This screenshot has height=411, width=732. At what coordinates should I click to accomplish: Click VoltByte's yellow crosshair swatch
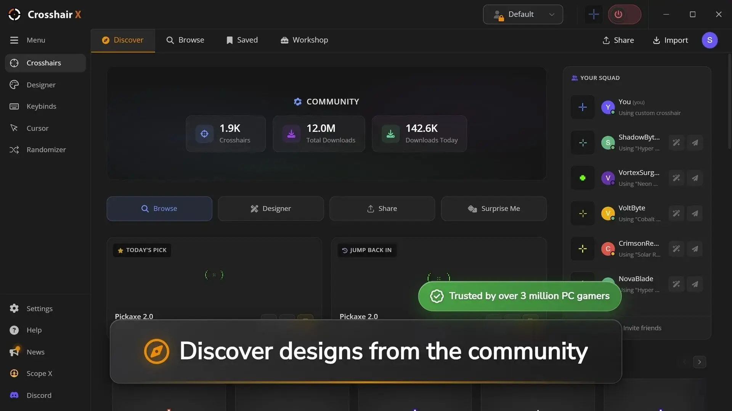583,213
